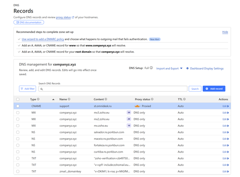
Task: Open the proxy status link
Action: click(63, 17)
